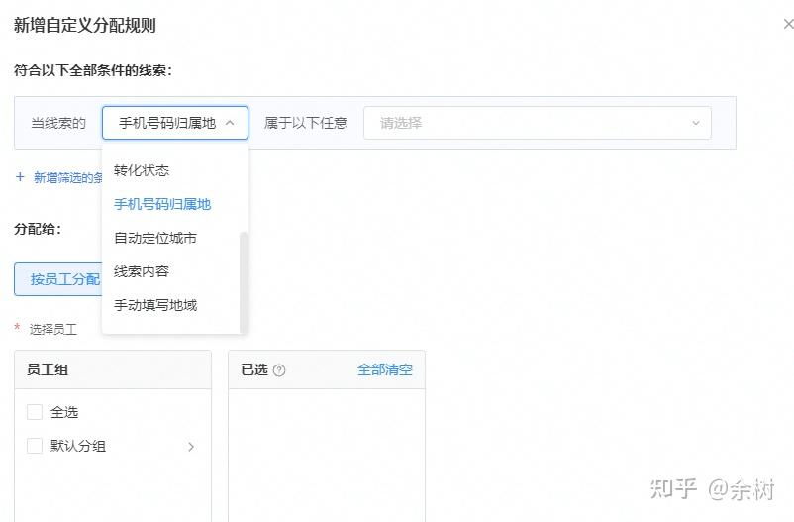The image size is (794, 522).
Task: Click the 当线索的 label
Action: tap(58, 123)
